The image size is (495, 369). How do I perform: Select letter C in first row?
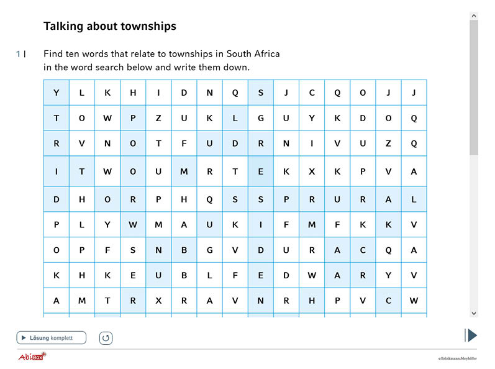(x=312, y=93)
